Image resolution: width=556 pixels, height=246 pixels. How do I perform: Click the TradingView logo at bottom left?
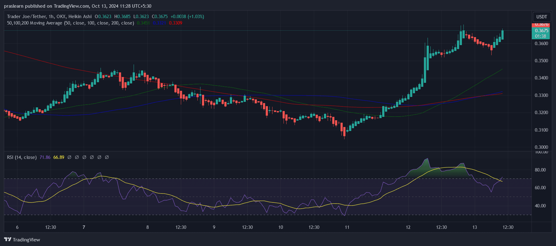click(x=22, y=240)
